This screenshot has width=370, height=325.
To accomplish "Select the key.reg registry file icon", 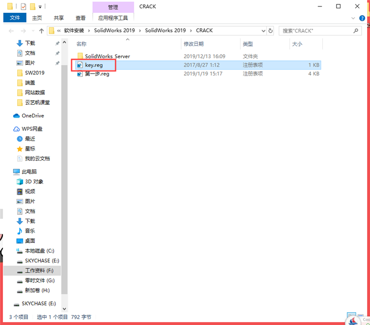I will (80, 65).
